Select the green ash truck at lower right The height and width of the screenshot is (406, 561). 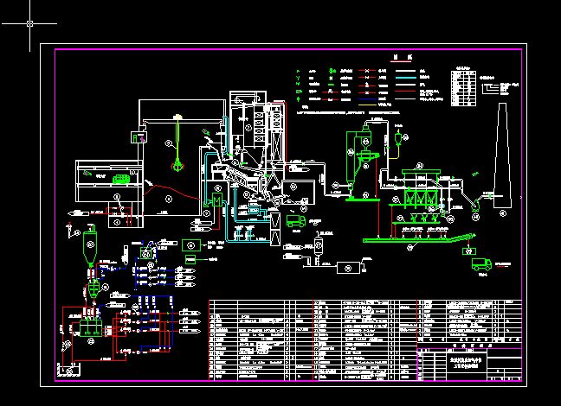[481, 264]
